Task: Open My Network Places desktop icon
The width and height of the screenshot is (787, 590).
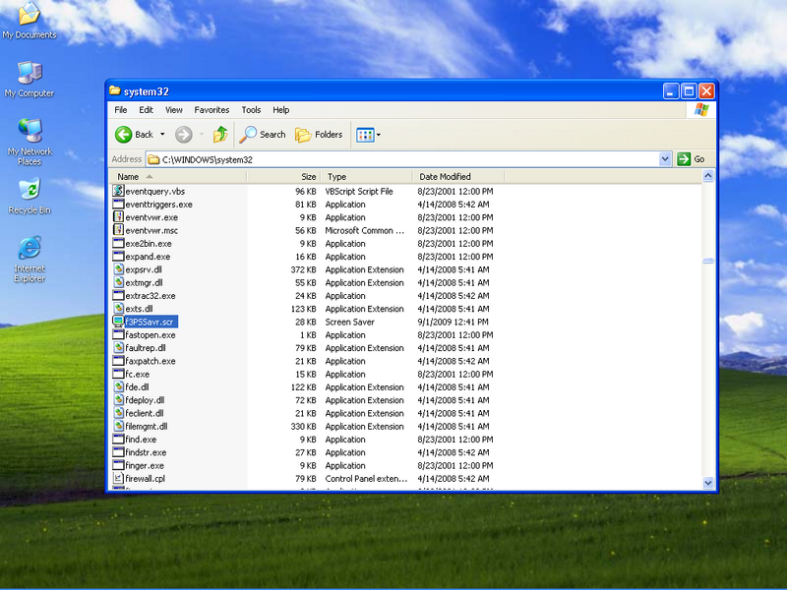Action: (x=30, y=143)
